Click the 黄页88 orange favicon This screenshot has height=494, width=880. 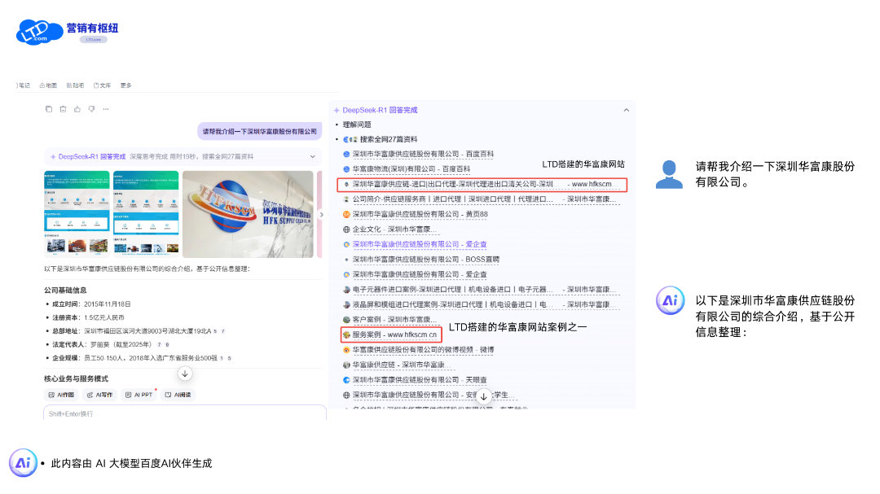tap(346, 214)
